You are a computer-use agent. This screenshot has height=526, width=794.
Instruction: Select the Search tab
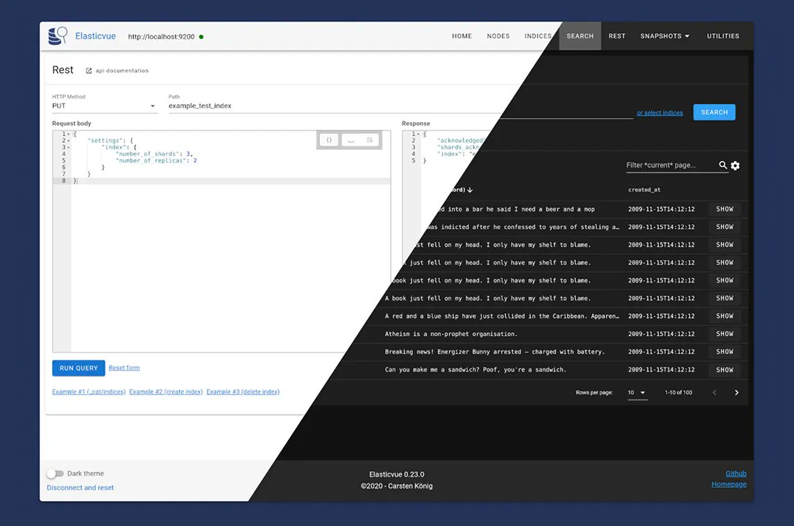coord(580,36)
